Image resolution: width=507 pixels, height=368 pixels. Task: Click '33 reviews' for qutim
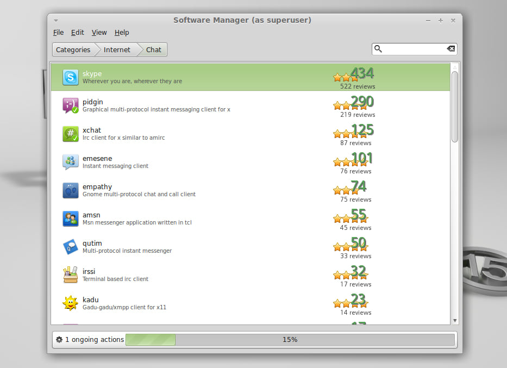355,256
